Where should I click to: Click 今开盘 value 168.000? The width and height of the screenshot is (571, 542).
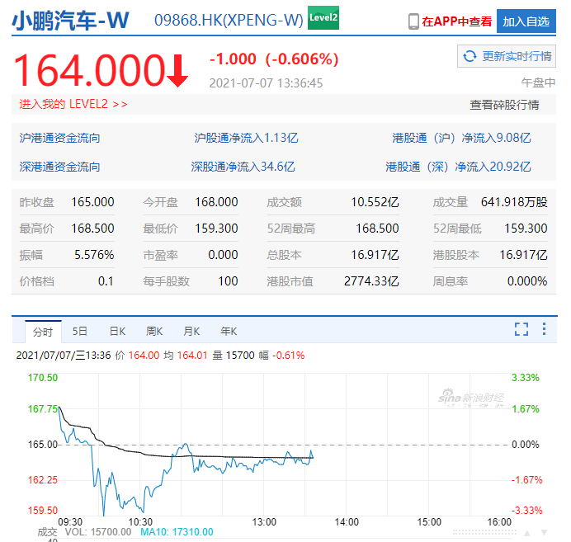click(x=216, y=202)
